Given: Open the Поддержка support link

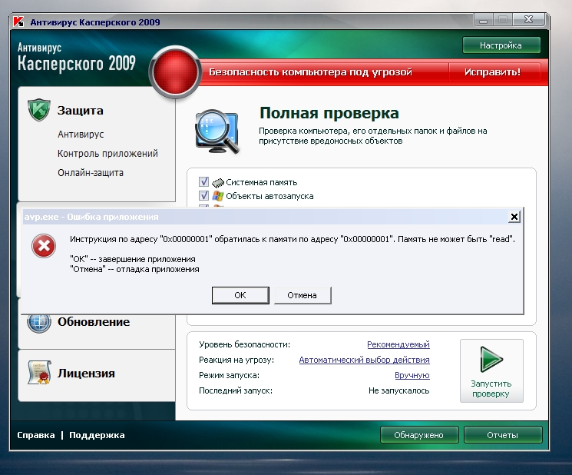Looking at the screenshot, I should tap(97, 435).
